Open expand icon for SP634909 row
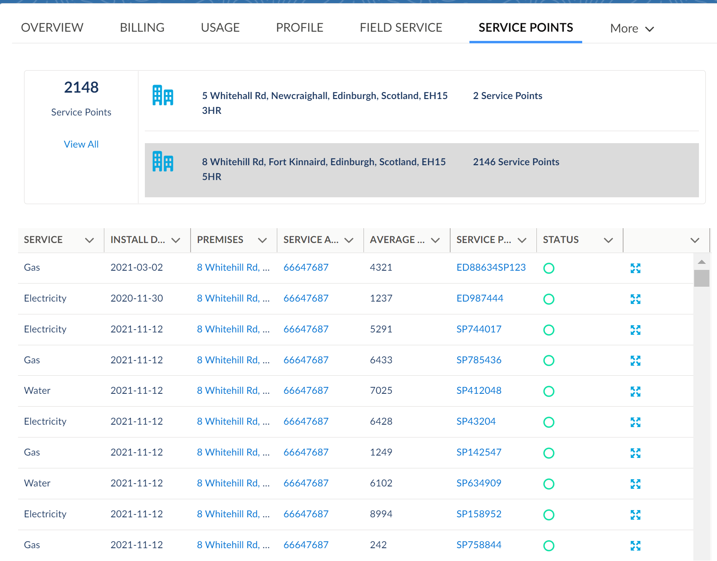 pos(635,484)
